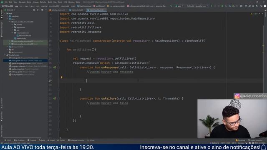The width and height of the screenshot is (267, 150).
Task: Open the Problems tool window
Action: pyautogui.click(x=19, y=140)
